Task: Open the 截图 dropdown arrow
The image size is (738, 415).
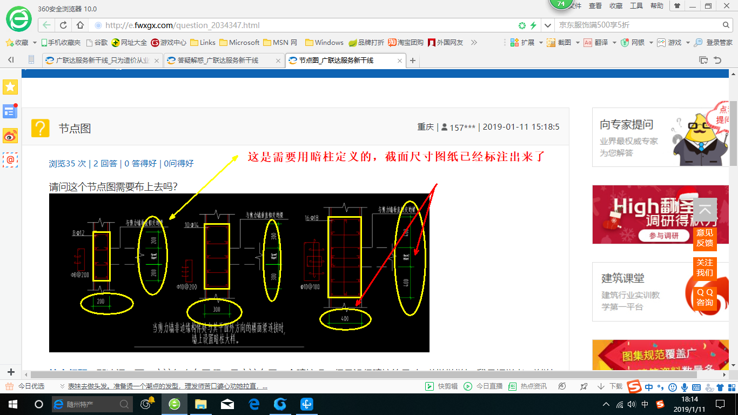Action: point(578,42)
